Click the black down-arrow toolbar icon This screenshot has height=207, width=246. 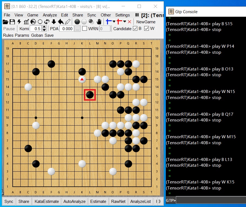tap(54, 22)
